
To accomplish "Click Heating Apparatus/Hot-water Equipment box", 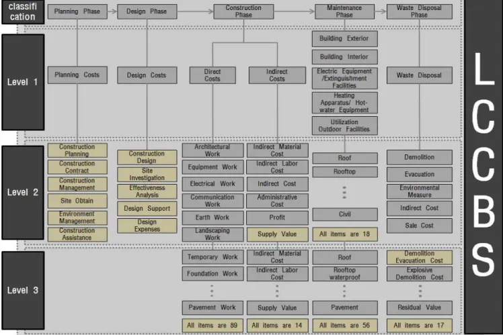I will 344,103.
